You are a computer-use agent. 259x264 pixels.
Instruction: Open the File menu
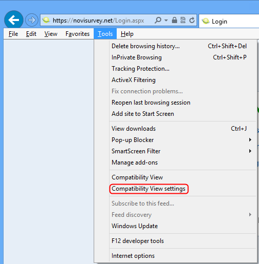pos(13,34)
